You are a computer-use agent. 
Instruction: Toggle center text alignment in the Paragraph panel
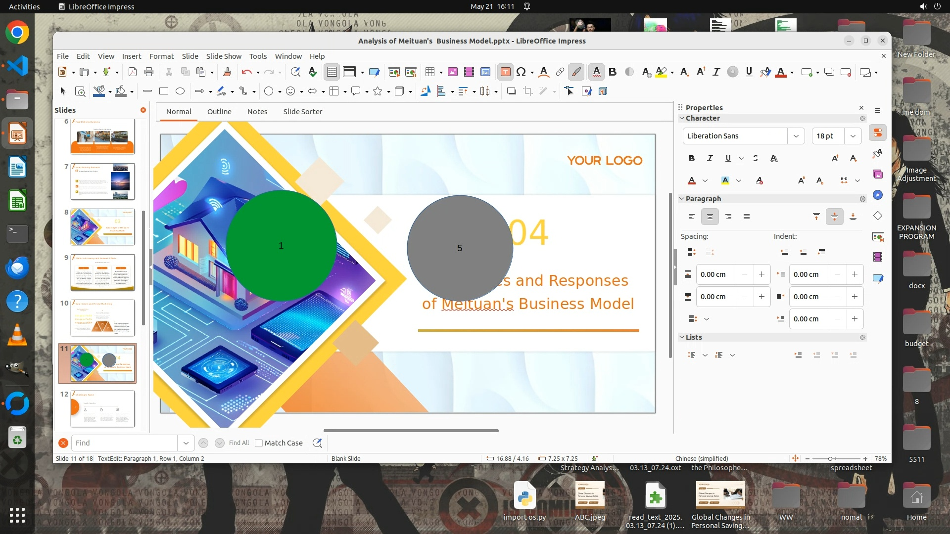coord(710,217)
